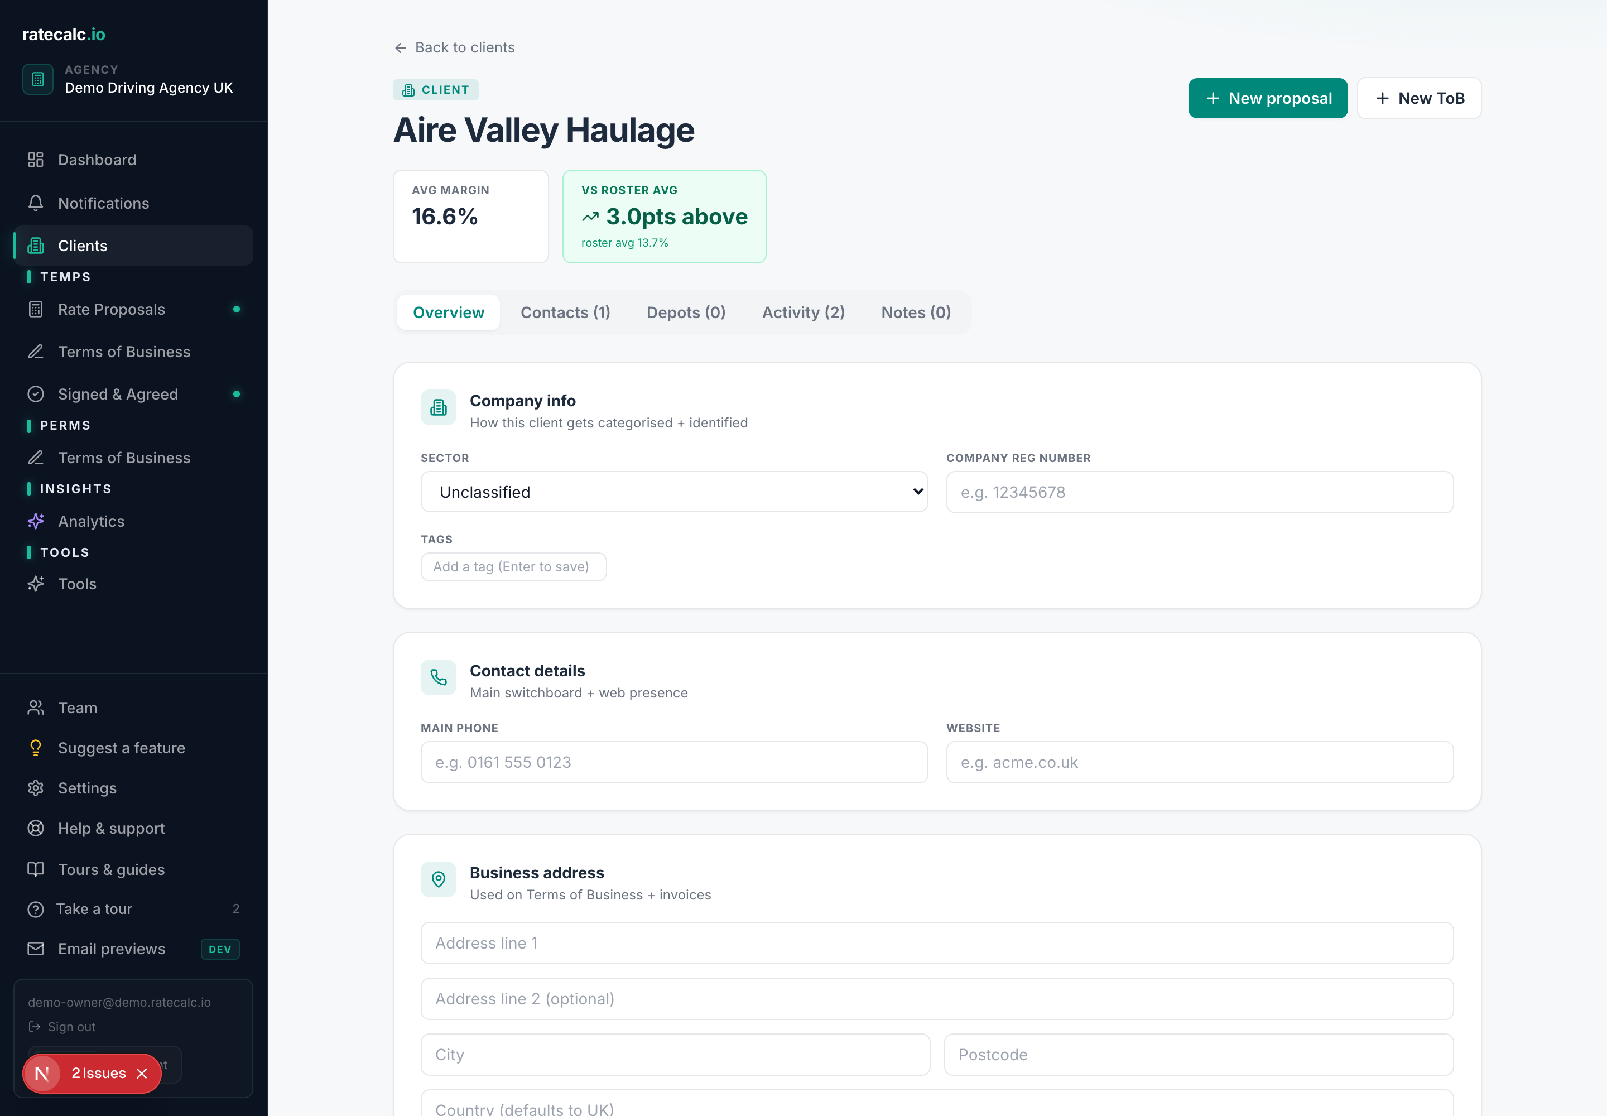Image resolution: width=1607 pixels, height=1116 pixels.
Task: Open the 2 Issues panel
Action: click(99, 1074)
